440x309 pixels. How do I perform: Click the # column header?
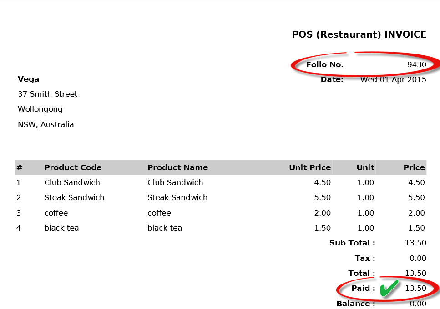pyautogui.click(x=20, y=167)
